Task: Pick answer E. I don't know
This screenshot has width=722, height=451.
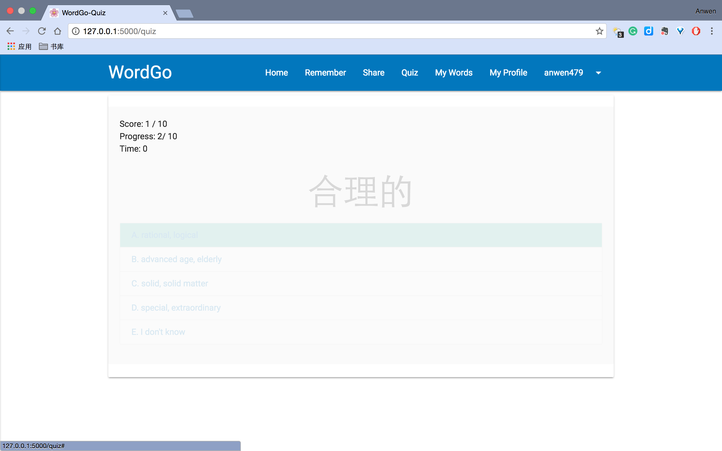Action: click(x=360, y=332)
